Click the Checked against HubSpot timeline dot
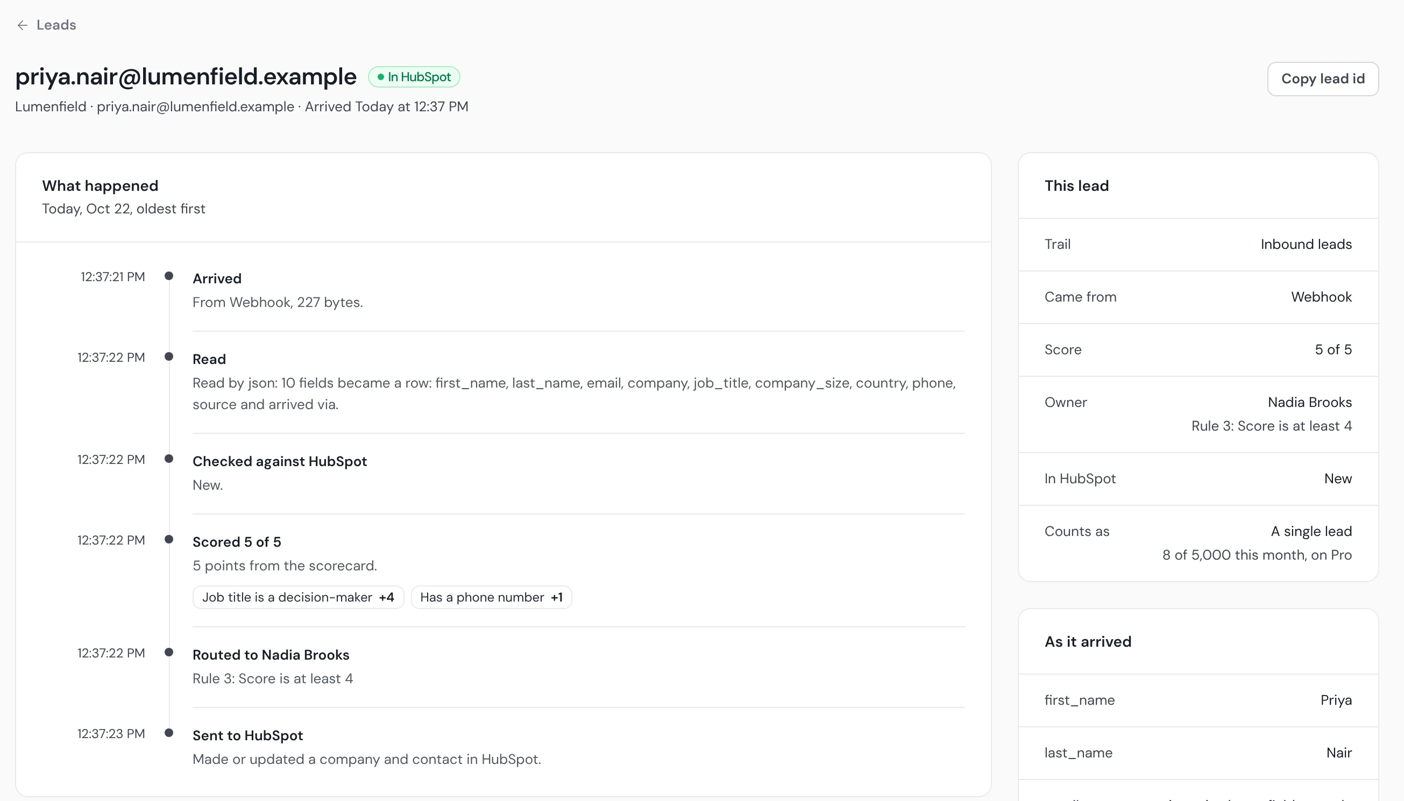The height and width of the screenshot is (801, 1404). 169,459
